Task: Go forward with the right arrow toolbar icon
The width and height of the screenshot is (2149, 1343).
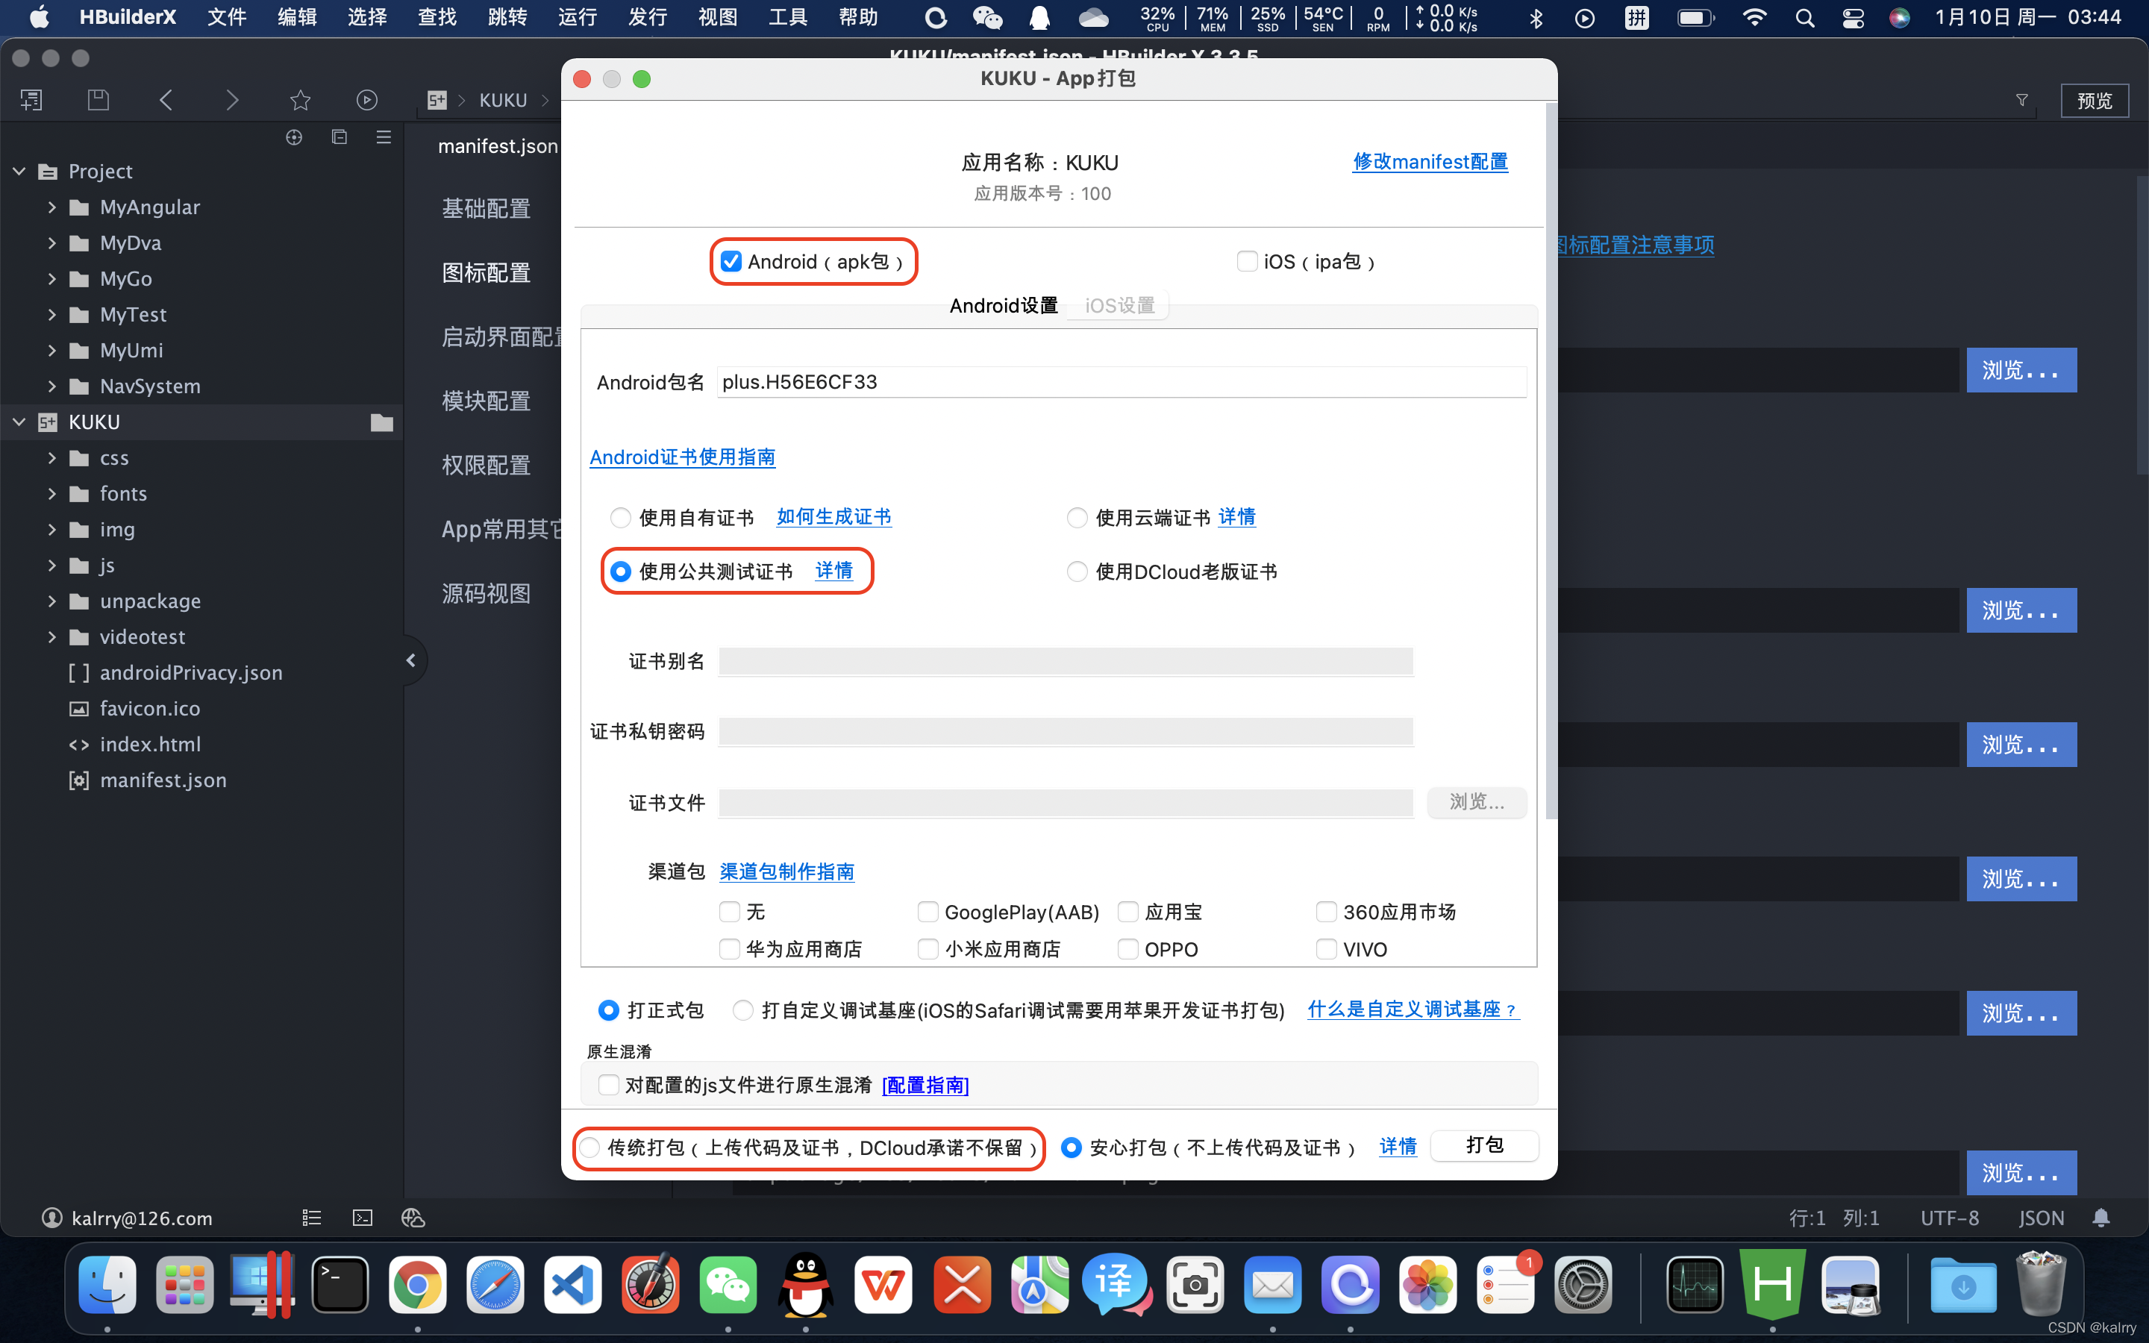Action: (x=233, y=101)
